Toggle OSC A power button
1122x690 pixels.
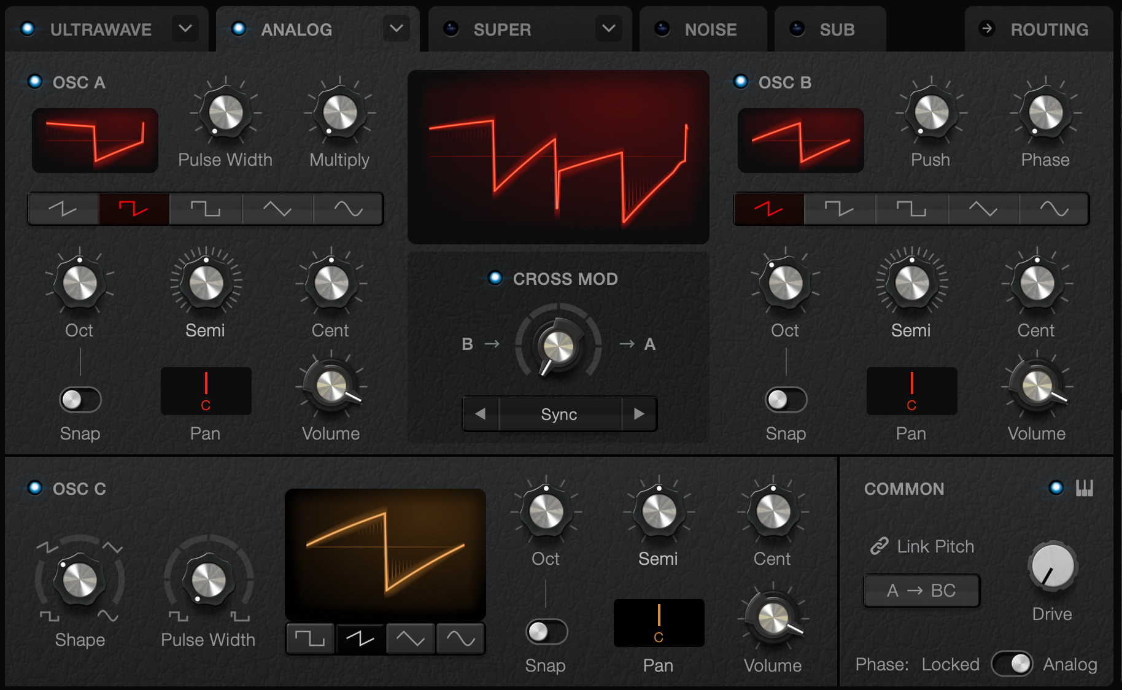click(35, 81)
